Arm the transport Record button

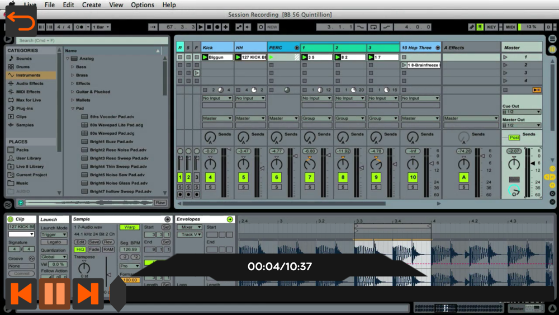pos(217,27)
